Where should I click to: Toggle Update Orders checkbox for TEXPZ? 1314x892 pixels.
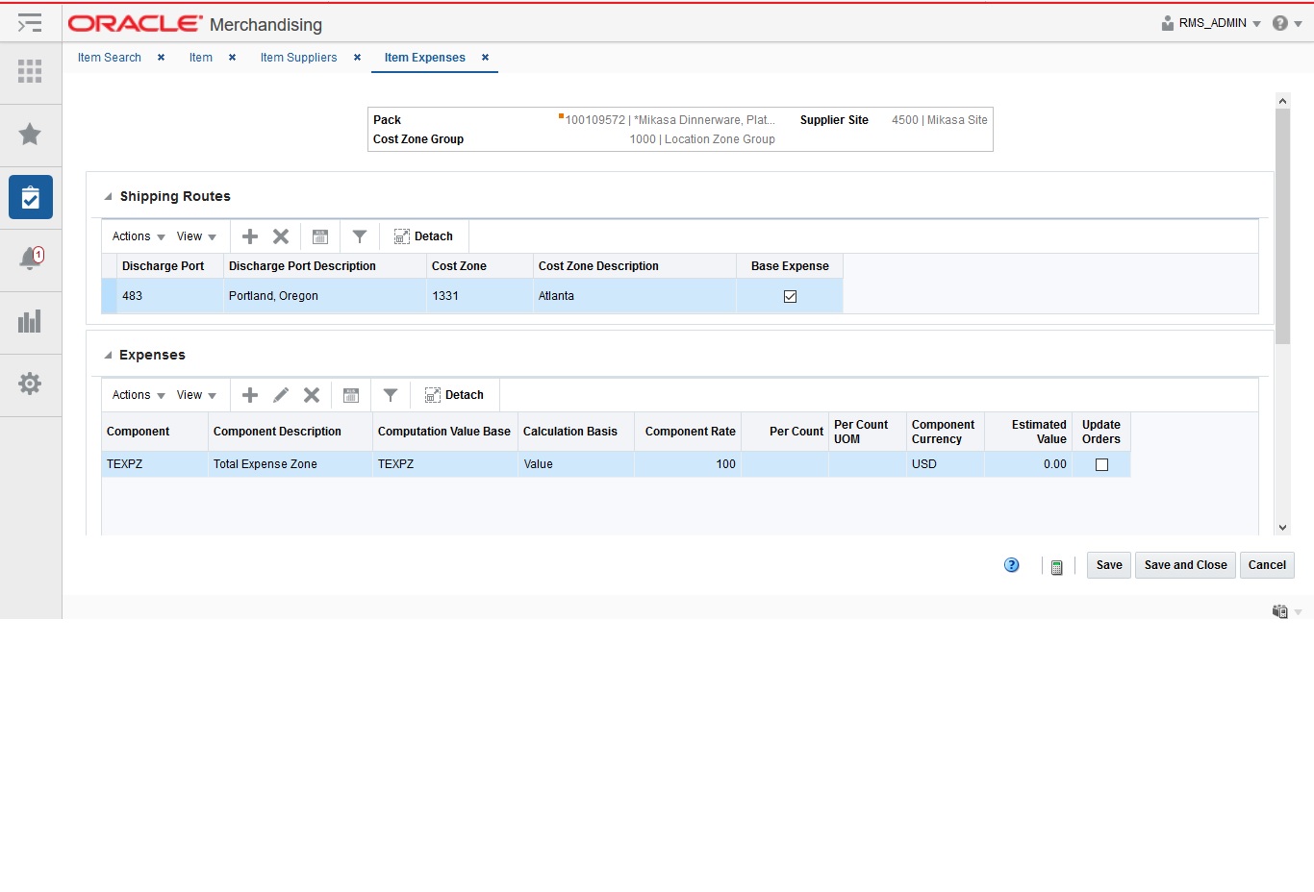click(1101, 464)
